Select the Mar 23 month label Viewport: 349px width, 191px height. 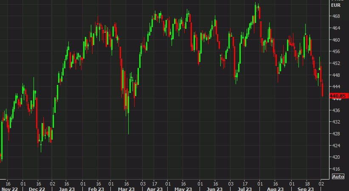126,189
